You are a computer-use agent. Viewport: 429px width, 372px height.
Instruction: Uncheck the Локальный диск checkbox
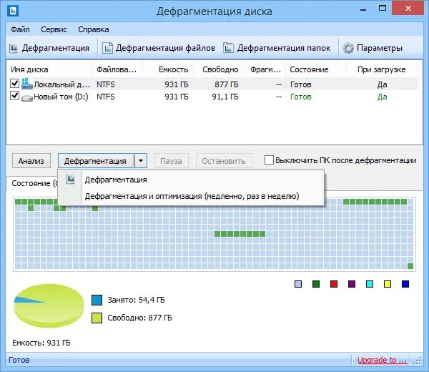point(14,83)
